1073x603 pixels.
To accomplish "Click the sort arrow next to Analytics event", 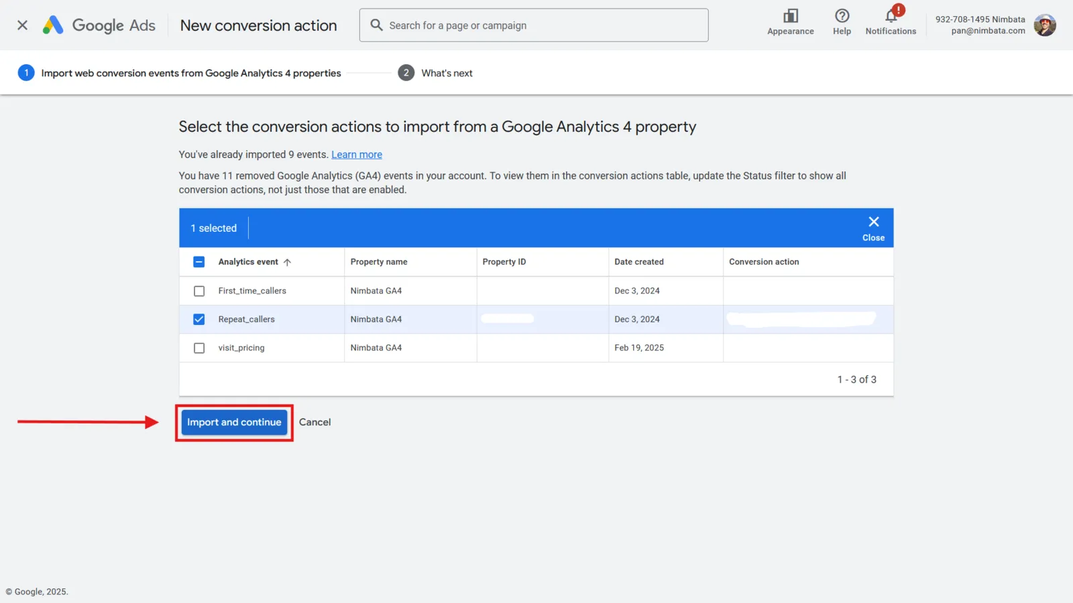I will pyautogui.click(x=287, y=262).
